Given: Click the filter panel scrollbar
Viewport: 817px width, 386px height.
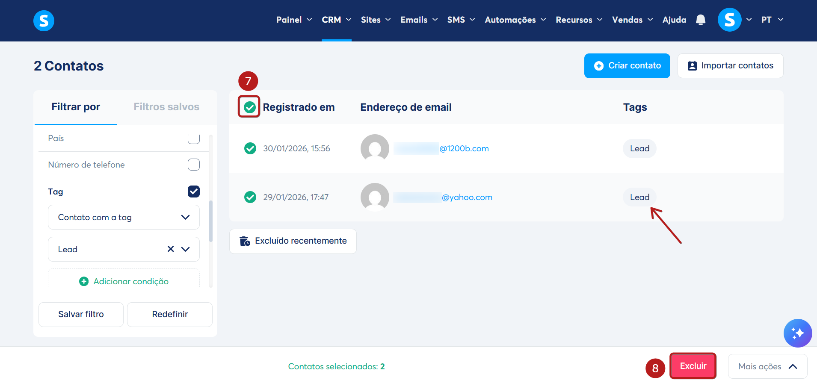Looking at the screenshot, I should pos(211,221).
